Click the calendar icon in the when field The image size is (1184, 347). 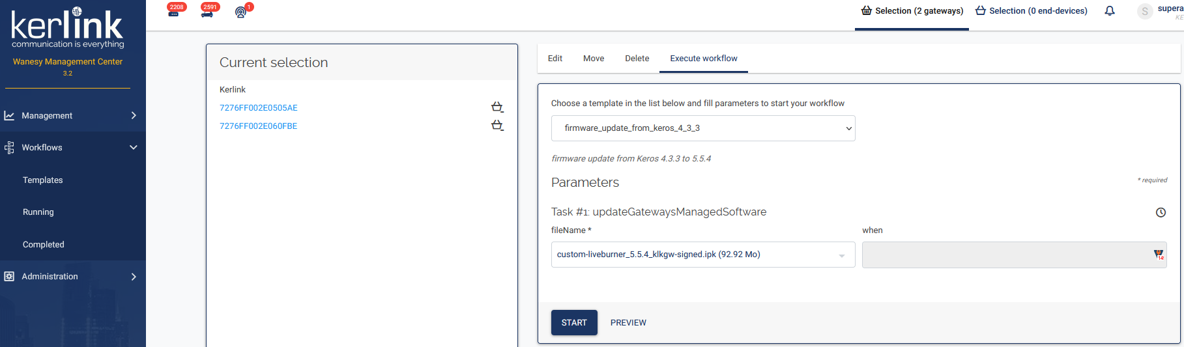tap(1158, 255)
